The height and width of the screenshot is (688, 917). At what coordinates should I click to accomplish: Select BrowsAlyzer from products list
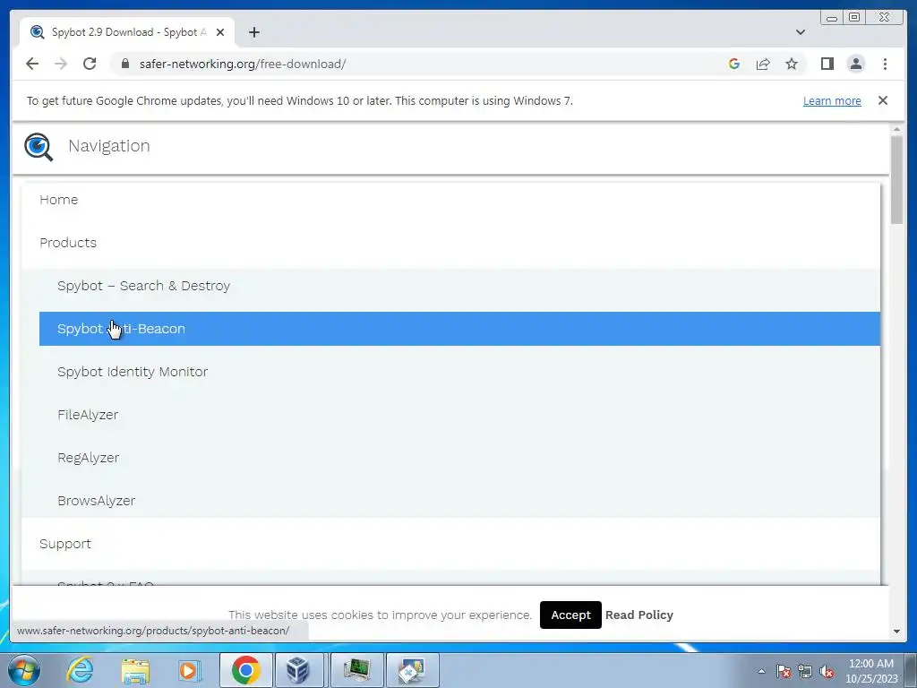[x=97, y=501]
